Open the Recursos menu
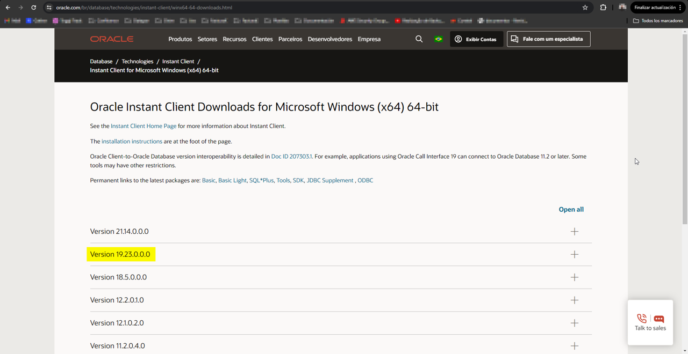688x354 pixels. tap(234, 39)
